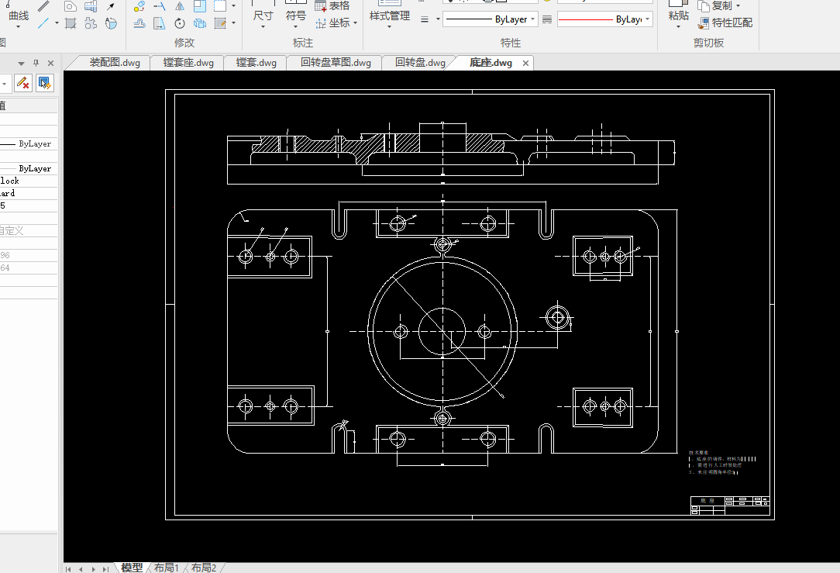Click the last layout tab navigation arrow

coord(105,568)
